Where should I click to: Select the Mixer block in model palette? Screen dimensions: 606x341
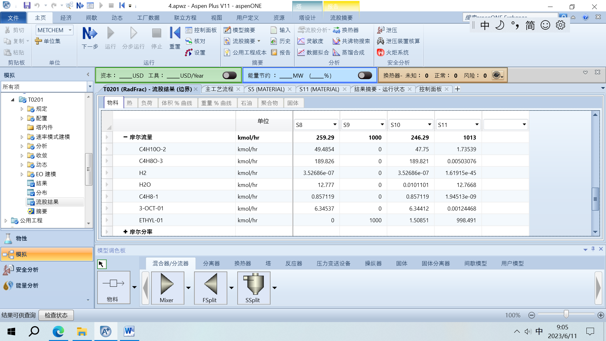tap(168, 288)
